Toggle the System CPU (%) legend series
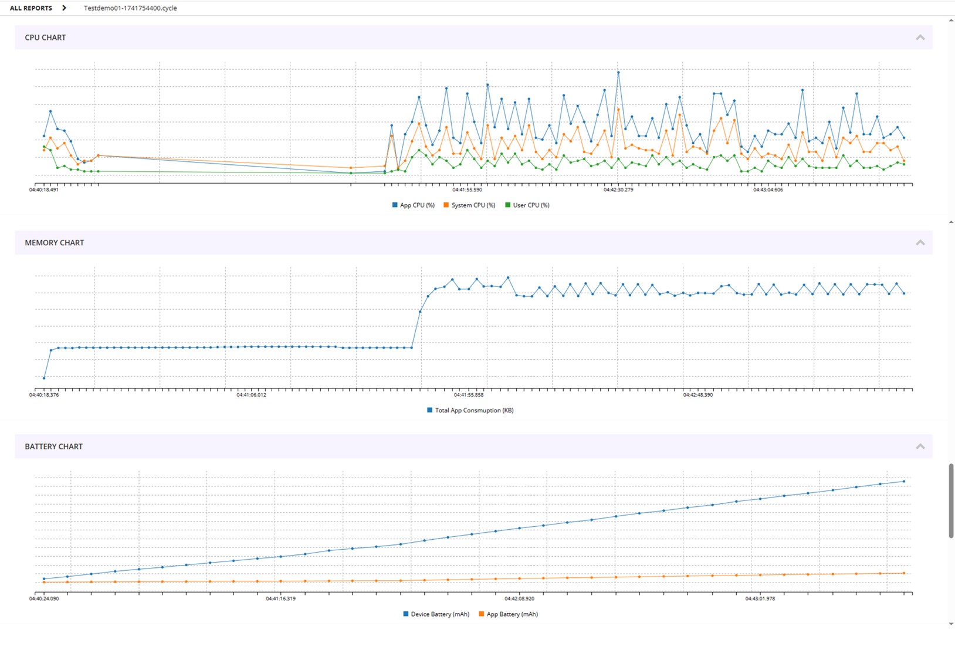Screen dimensions: 955x660 point(469,205)
